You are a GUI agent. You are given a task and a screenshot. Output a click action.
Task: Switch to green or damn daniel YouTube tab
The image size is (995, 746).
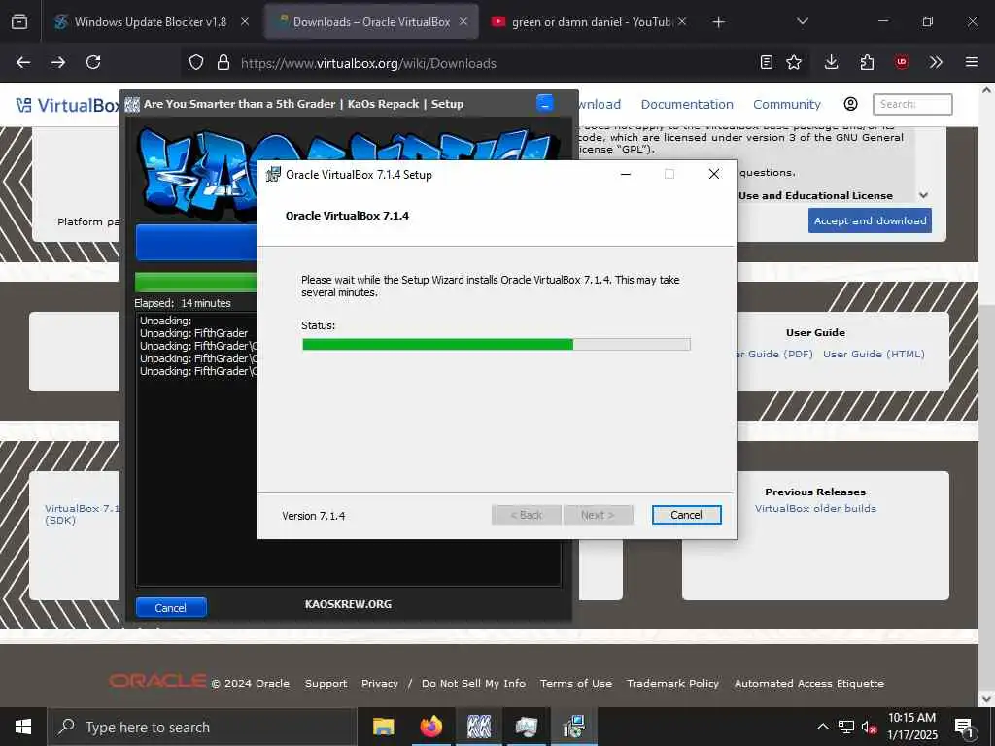point(590,22)
